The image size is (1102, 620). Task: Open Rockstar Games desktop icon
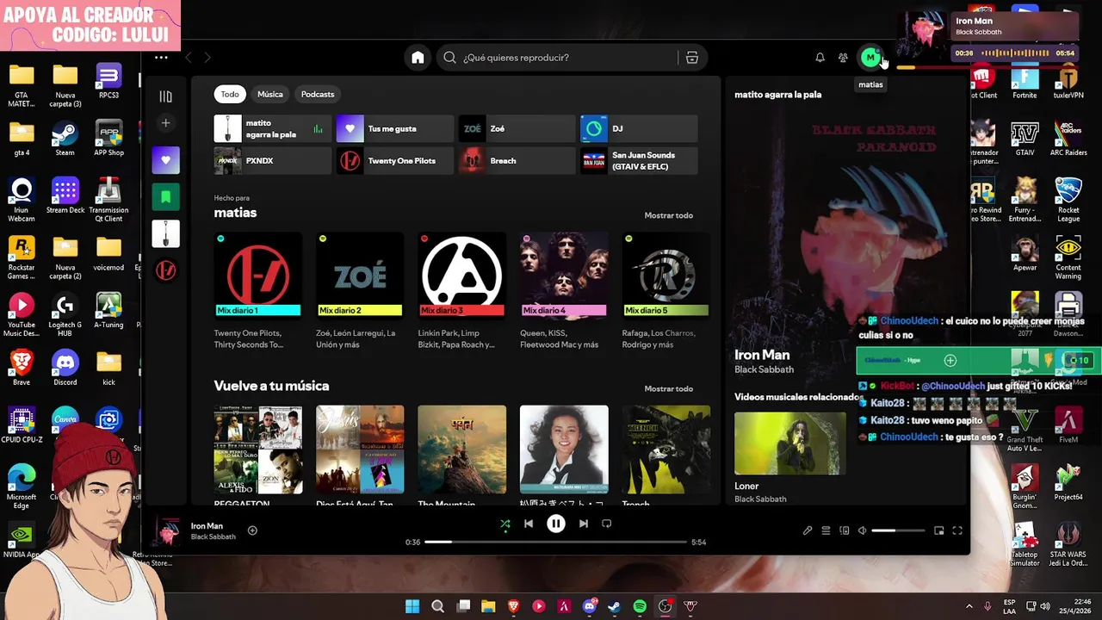point(22,258)
